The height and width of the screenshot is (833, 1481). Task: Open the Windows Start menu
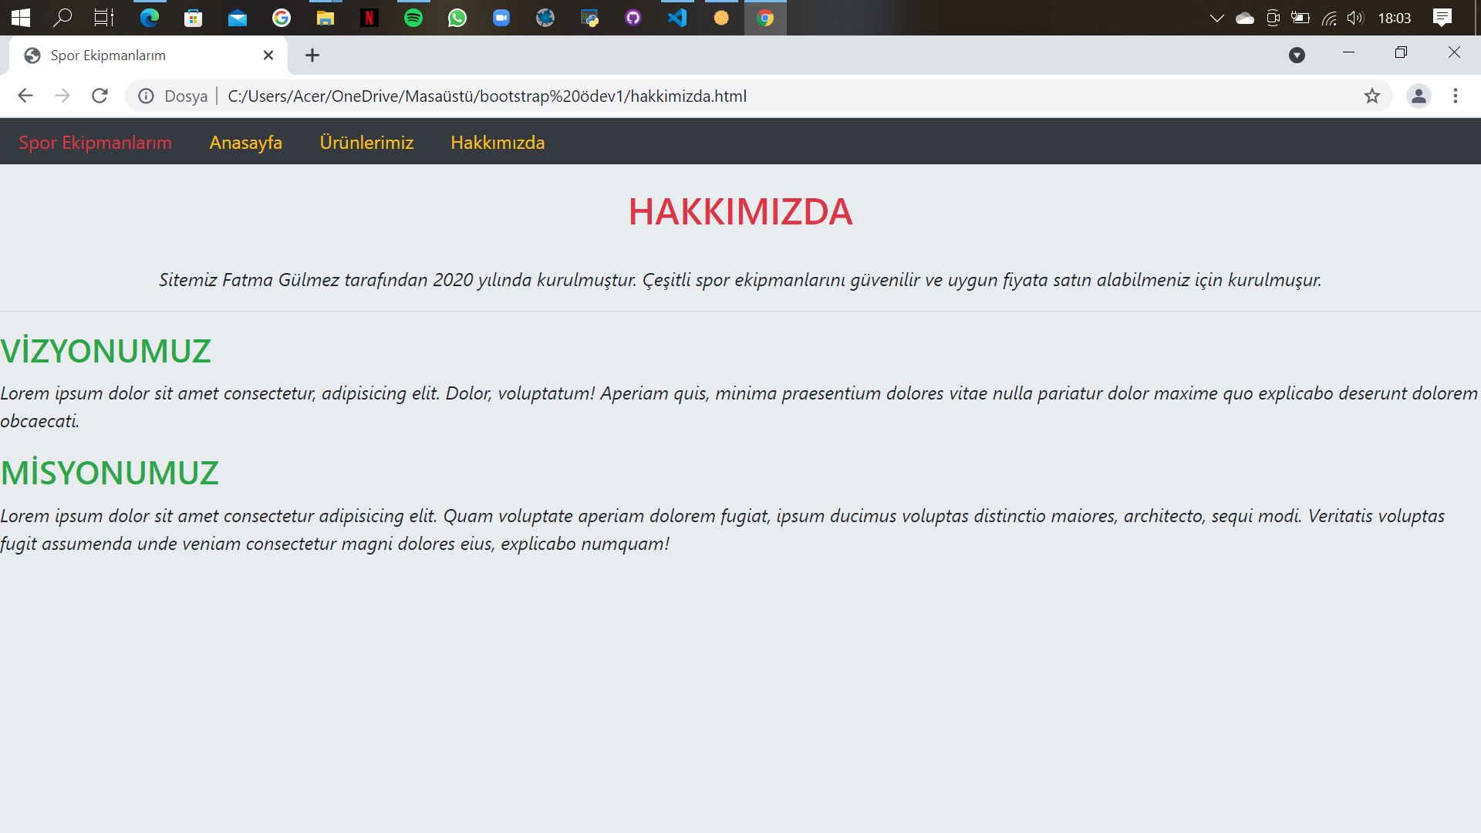pos(21,17)
